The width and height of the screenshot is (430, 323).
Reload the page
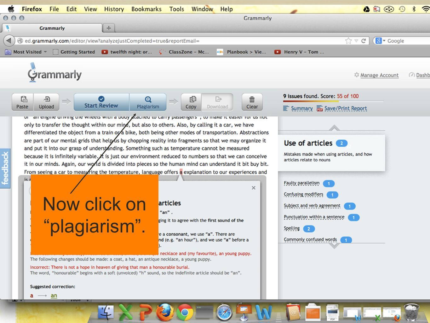coord(364,41)
